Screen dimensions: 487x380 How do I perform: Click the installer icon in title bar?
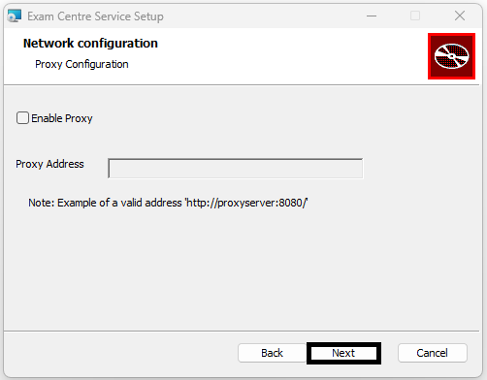15,16
